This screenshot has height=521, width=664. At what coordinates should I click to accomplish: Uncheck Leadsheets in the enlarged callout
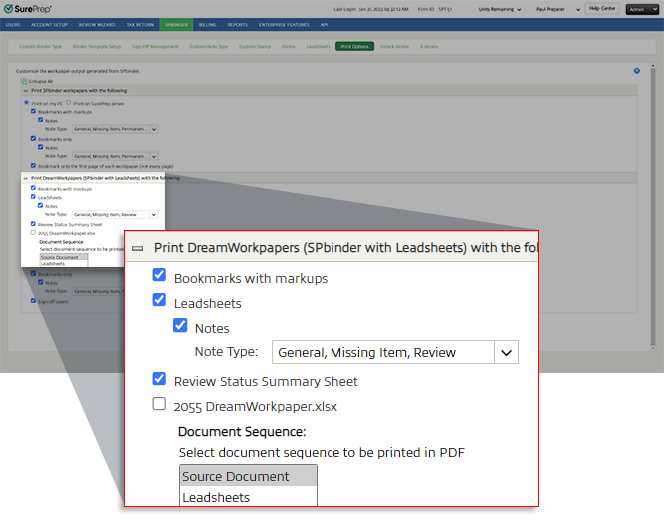(159, 300)
